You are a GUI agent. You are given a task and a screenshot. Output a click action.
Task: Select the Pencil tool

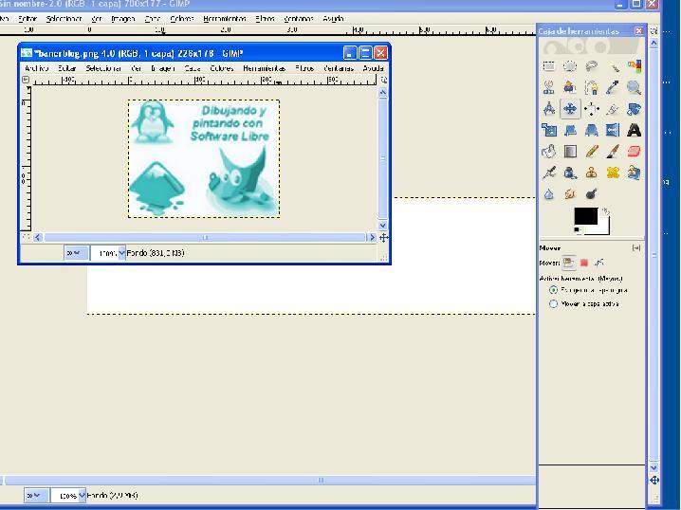(x=591, y=151)
